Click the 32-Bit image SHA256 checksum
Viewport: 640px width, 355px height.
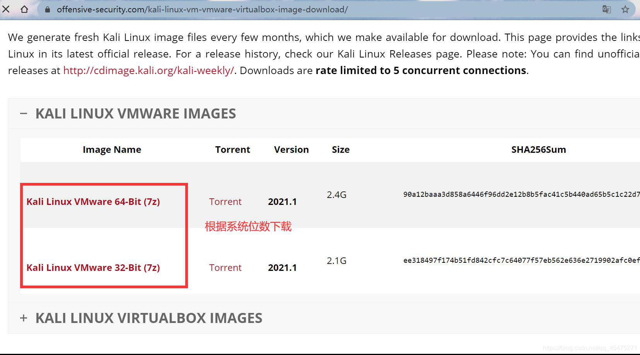[521, 260]
